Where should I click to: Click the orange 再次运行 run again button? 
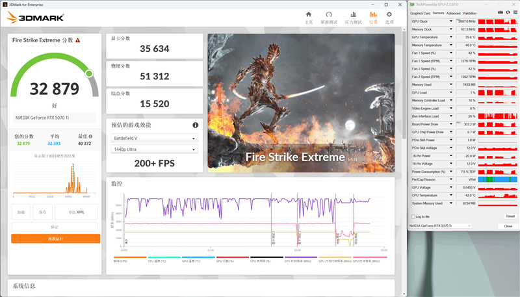[x=56, y=239]
